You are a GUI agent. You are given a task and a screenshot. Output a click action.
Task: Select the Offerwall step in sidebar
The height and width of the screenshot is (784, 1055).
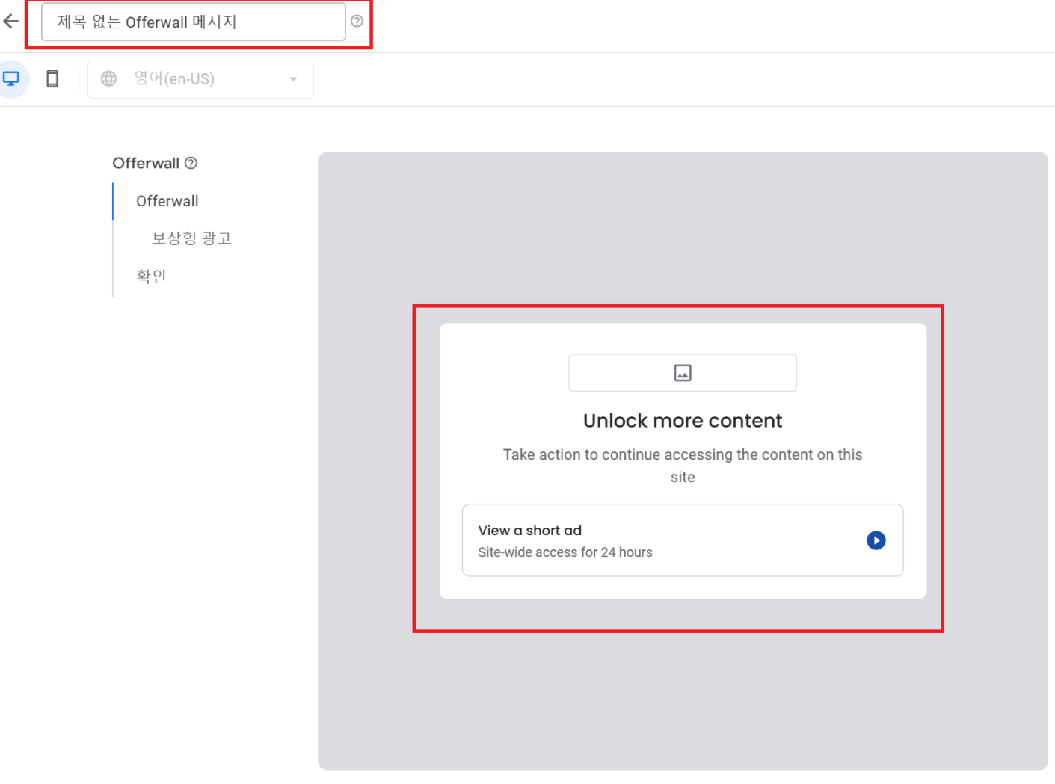click(x=167, y=201)
